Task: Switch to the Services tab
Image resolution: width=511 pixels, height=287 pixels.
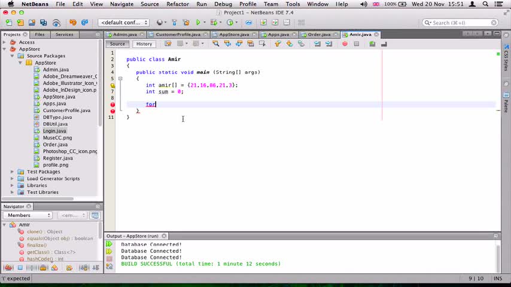Action: pos(64,34)
